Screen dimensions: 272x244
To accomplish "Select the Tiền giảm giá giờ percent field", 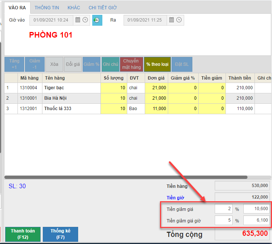I will [x=224, y=221].
